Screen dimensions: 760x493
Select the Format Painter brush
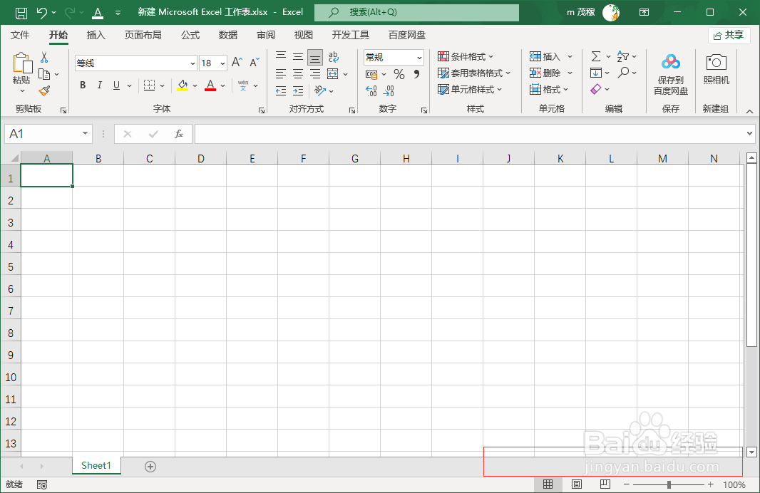click(x=45, y=90)
